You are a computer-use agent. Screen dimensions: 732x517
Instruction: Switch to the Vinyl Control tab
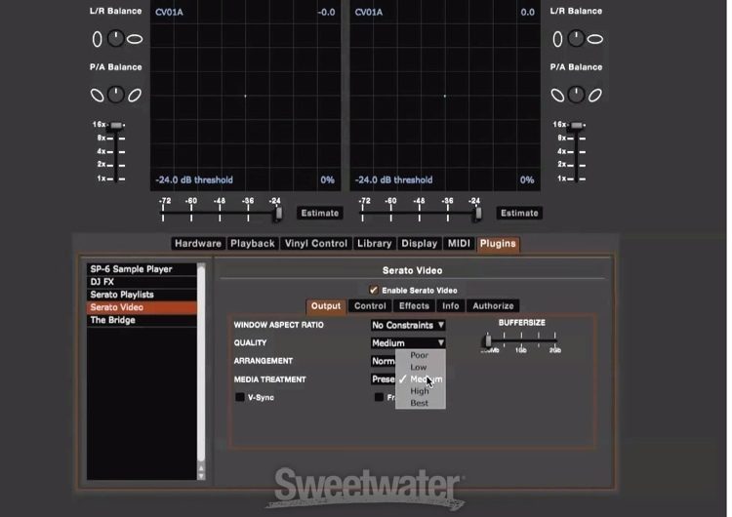click(x=315, y=244)
